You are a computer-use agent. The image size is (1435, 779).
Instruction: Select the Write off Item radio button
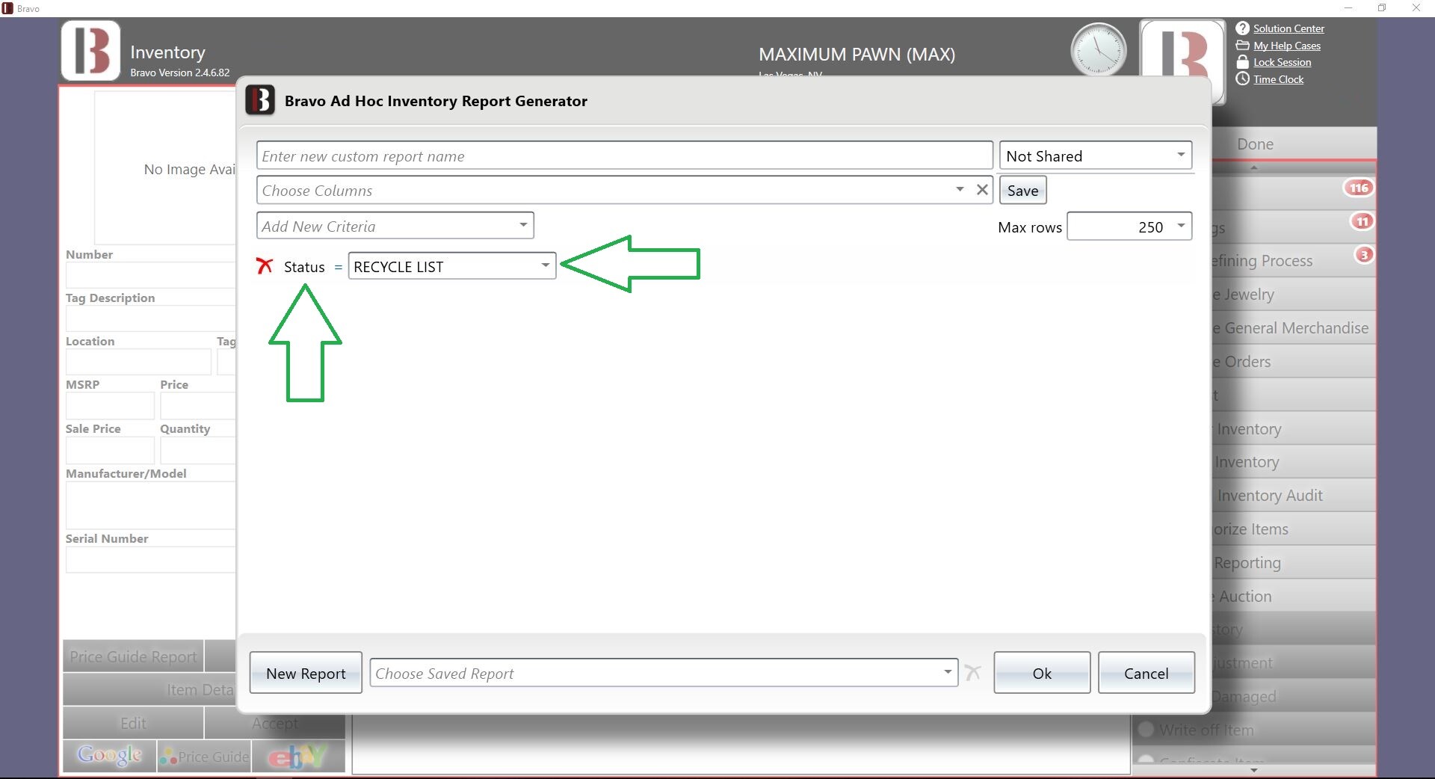click(x=1146, y=729)
